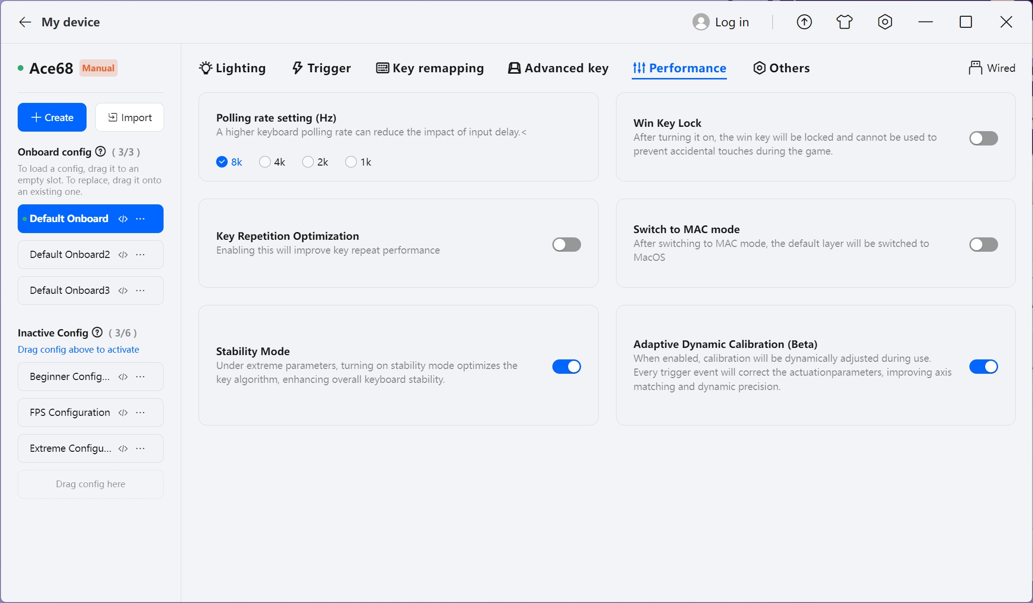
Task: Open the Advanced key tab
Action: pos(558,68)
